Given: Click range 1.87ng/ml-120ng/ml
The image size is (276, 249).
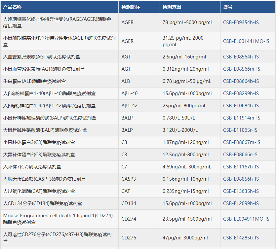Looking at the screenshot, I should (185, 142).
